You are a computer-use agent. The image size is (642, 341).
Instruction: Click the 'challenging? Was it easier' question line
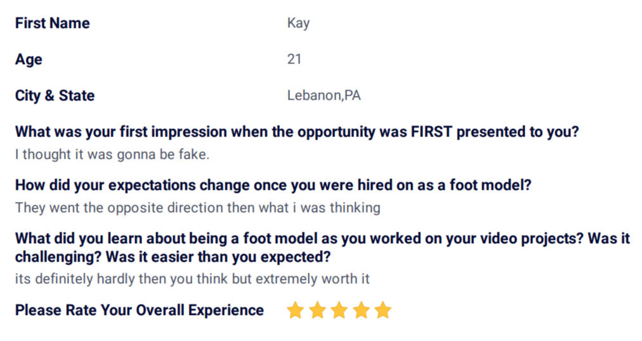pos(173,257)
